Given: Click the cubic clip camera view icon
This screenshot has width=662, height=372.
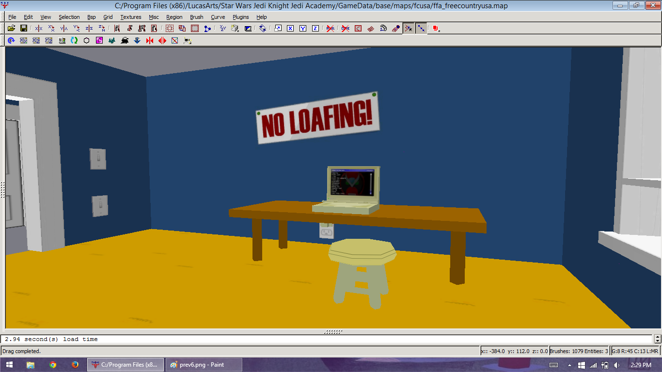Looking at the screenshot, I should click(248, 29).
